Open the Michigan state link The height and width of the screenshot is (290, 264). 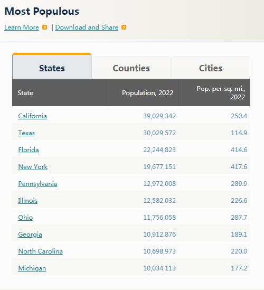pyautogui.click(x=32, y=268)
